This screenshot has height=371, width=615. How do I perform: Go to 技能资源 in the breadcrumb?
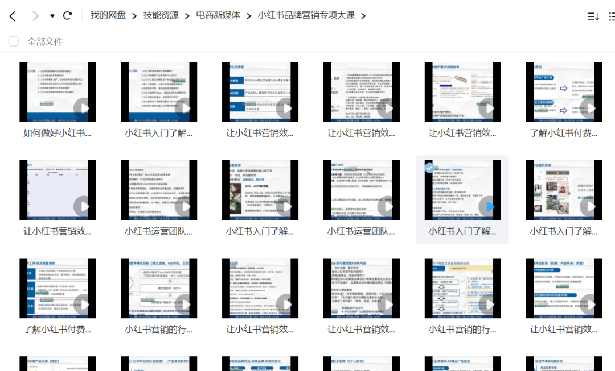pos(161,15)
